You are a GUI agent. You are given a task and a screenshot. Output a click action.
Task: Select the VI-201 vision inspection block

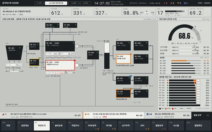(x=123, y=93)
